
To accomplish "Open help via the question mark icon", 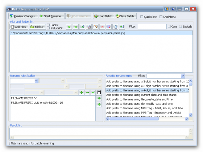I will 173,9.
